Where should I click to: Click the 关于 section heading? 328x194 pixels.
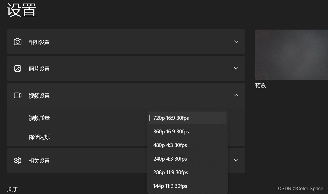pos(12,189)
